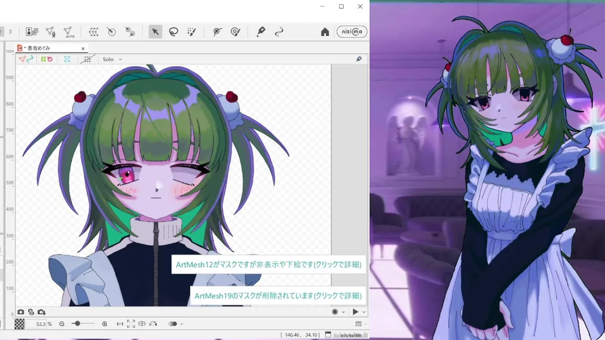Click the second snapshot camera icon
Viewport: 605px width, 340px height.
[x=31, y=312]
